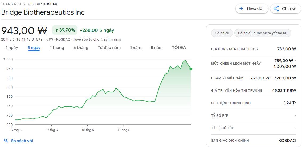
Task: Click the Theo dõi follow button
Action: coord(252,9)
